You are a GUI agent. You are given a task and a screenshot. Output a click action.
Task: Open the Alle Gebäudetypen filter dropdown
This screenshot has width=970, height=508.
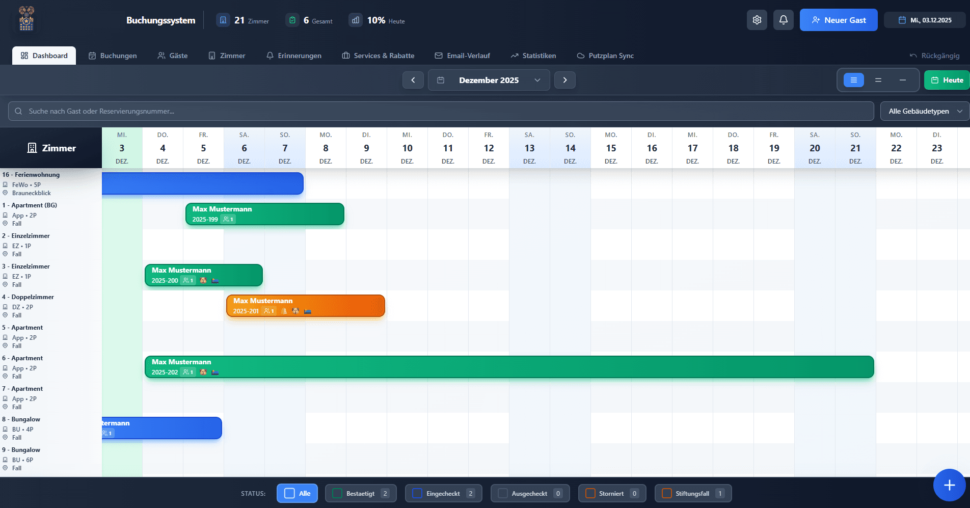pyautogui.click(x=924, y=111)
